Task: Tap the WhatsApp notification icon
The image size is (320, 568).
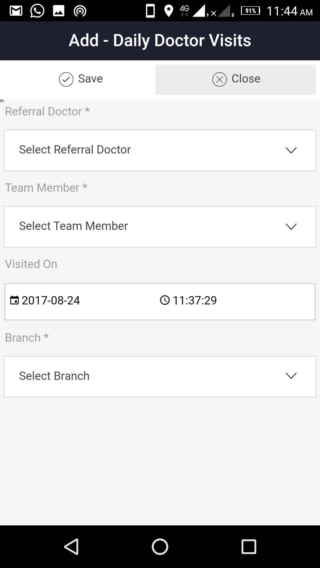Action: click(x=37, y=11)
